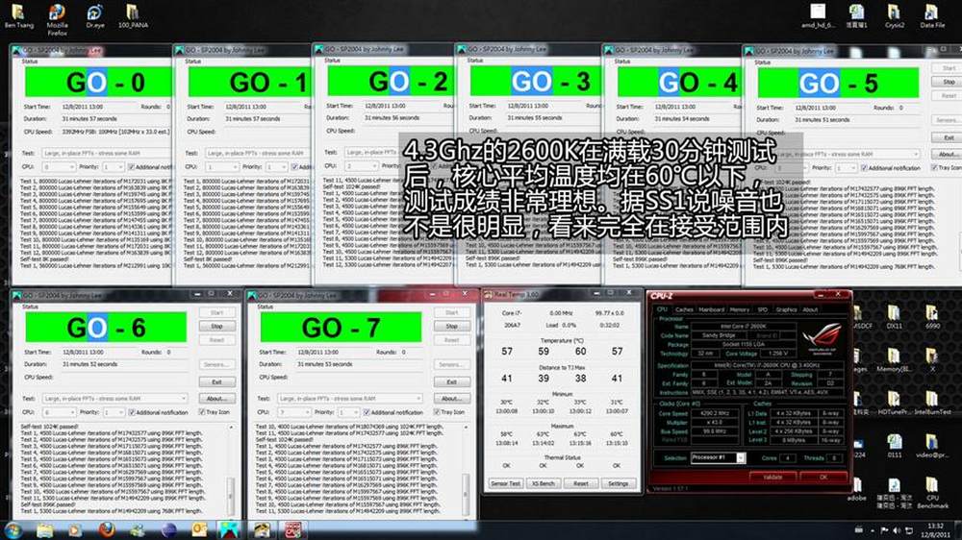Open the 0111 spreadsheet desktop file
962x540 pixels.
(895, 446)
